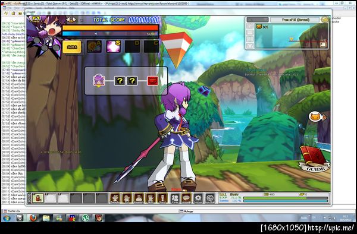Click the armor shirt icon beside minimap
The height and width of the screenshot is (234, 357).
click(250, 46)
